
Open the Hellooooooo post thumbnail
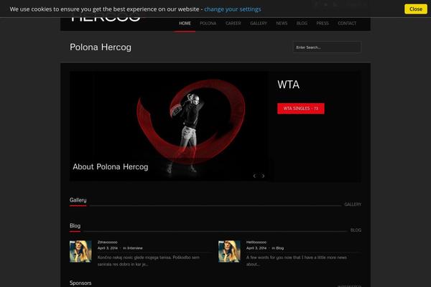pyautogui.click(x=229, y=251)
